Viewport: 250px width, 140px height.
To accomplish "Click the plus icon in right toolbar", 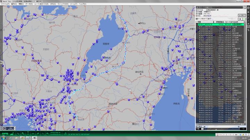I will click(x=248, y=21).
